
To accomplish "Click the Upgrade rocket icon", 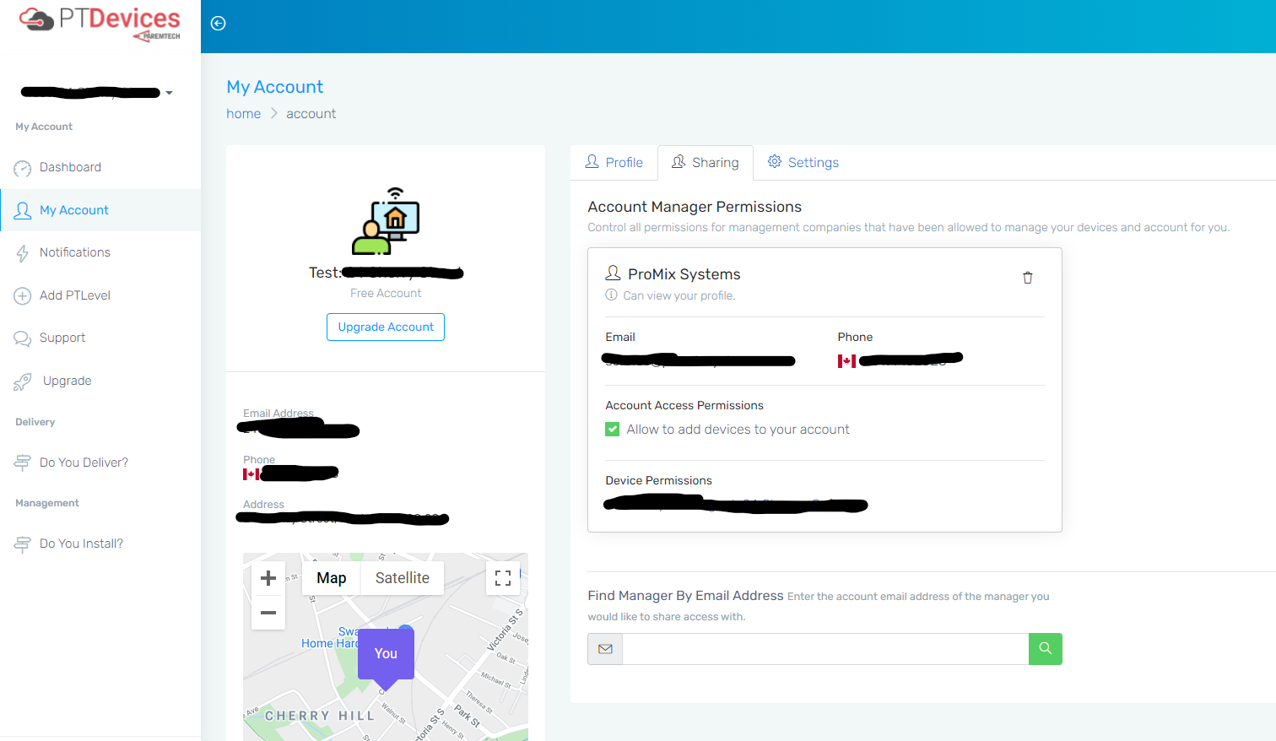I will click(23, 381).
